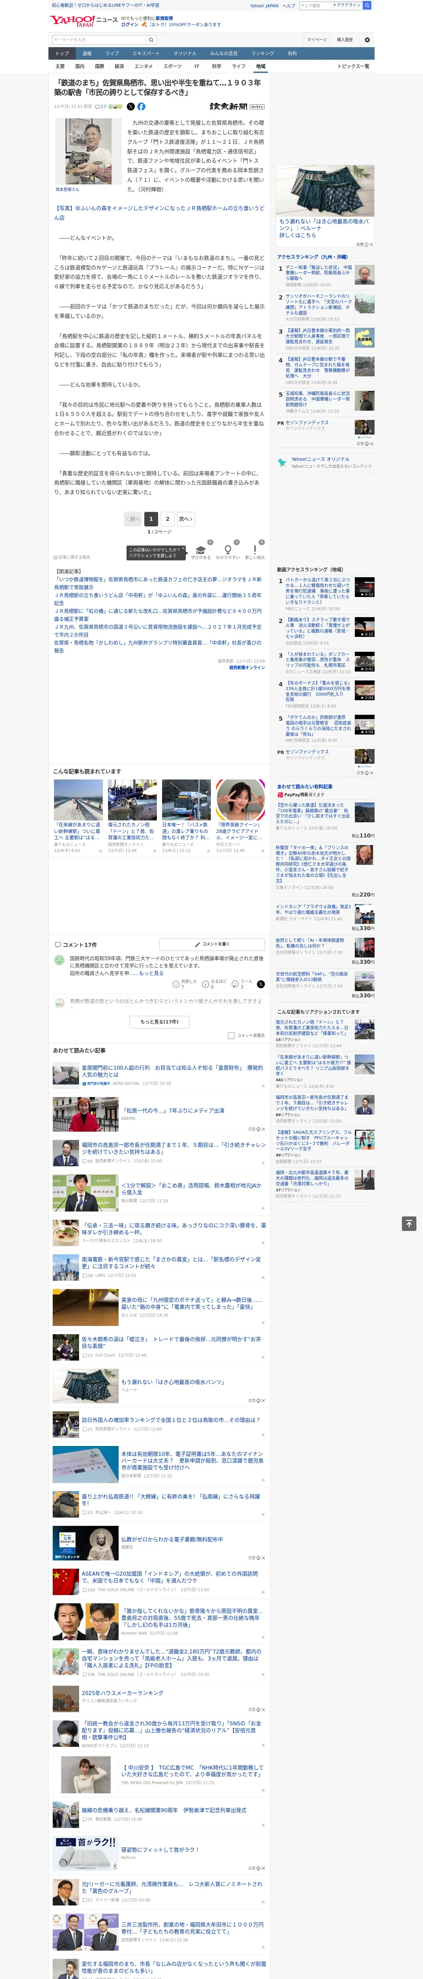Click the 読売新聞オンライン logo in article header
The image size is (423, 1979).
pyautogui.click(x=237, y=107)
